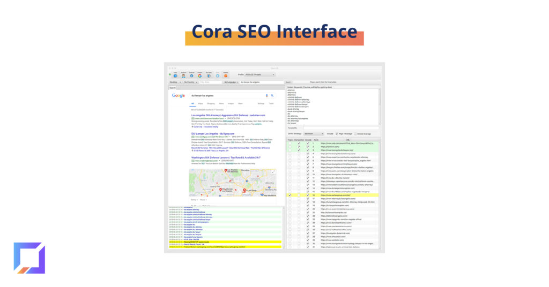Switch to Google's Shopping results tab

pyautogui.click(x=211, y=103)
